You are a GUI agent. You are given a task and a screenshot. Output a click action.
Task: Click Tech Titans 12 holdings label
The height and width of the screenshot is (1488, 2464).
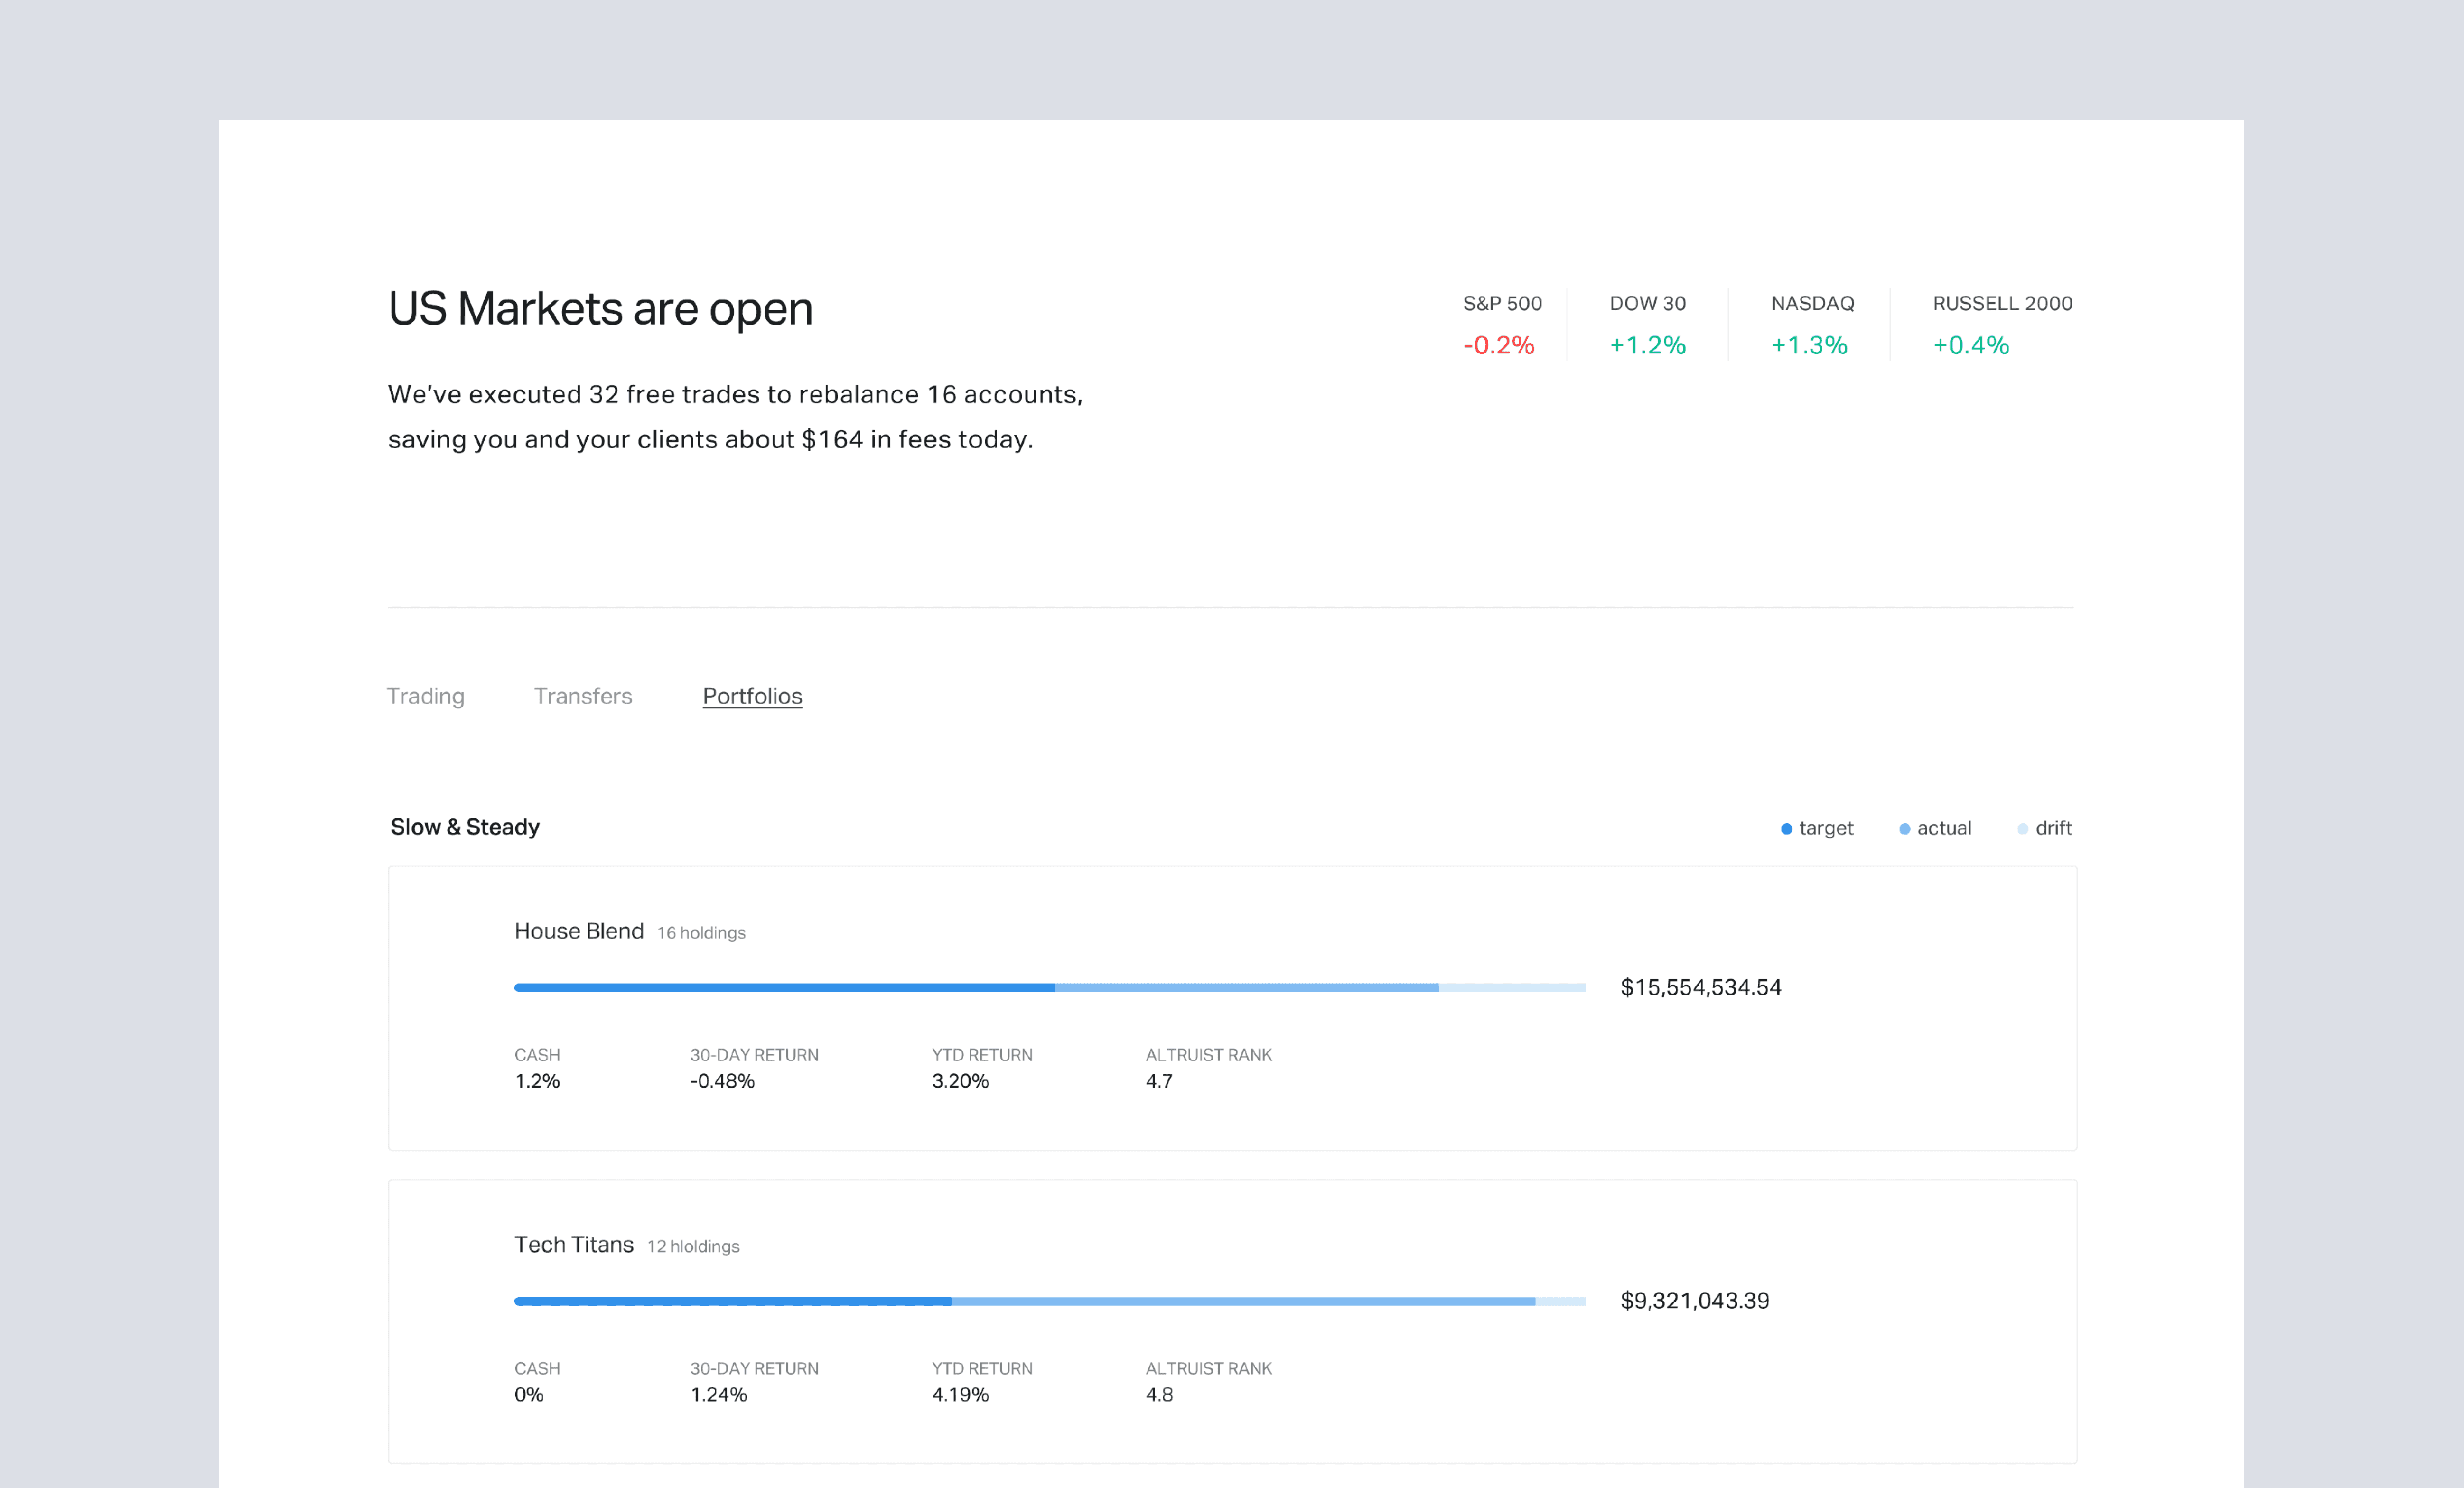(x=693, y=1246)
